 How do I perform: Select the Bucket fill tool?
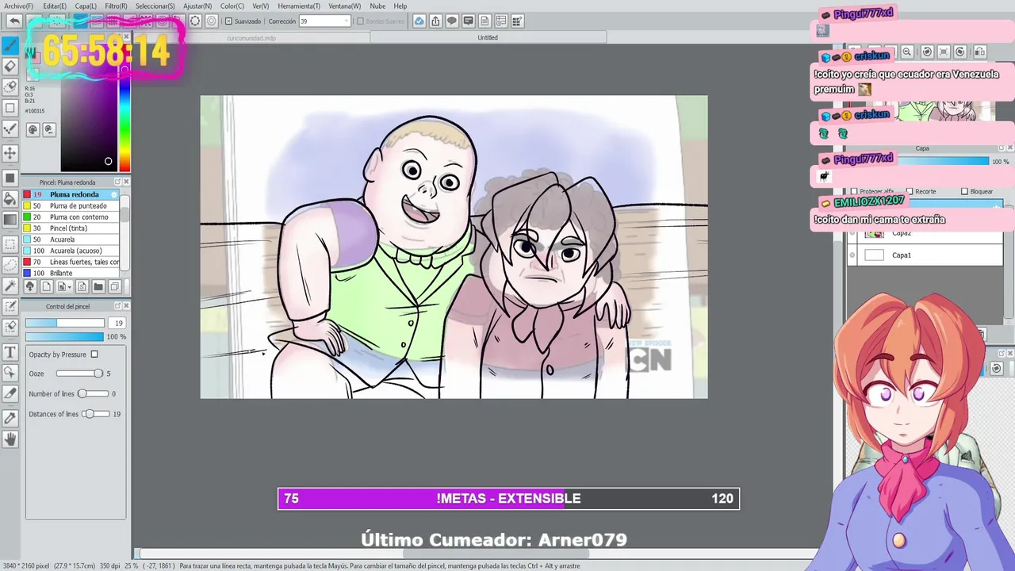click(x=10, y=199)
